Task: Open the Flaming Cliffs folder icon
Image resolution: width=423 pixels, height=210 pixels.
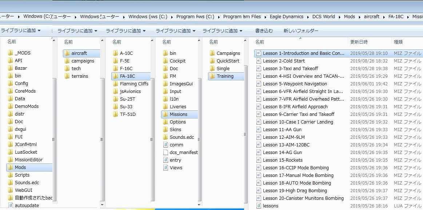Action: coord(115,84)
